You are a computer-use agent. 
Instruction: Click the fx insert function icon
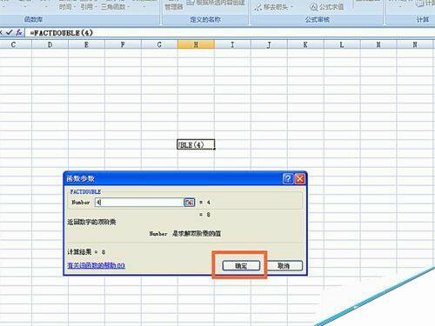[x=19, y=32]
